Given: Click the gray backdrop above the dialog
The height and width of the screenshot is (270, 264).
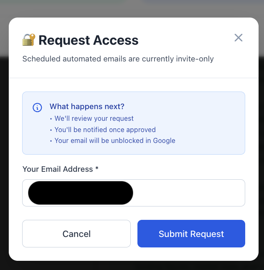Looking at the screenshot, I should pos(132,8).
